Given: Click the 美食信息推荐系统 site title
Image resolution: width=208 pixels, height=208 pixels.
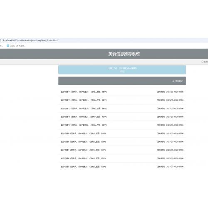Looking at the screenshot, I should point(124,54).
